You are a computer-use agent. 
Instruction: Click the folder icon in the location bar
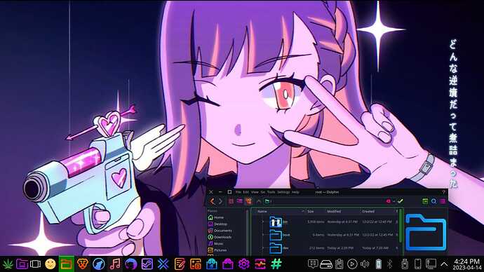(267, 201)
